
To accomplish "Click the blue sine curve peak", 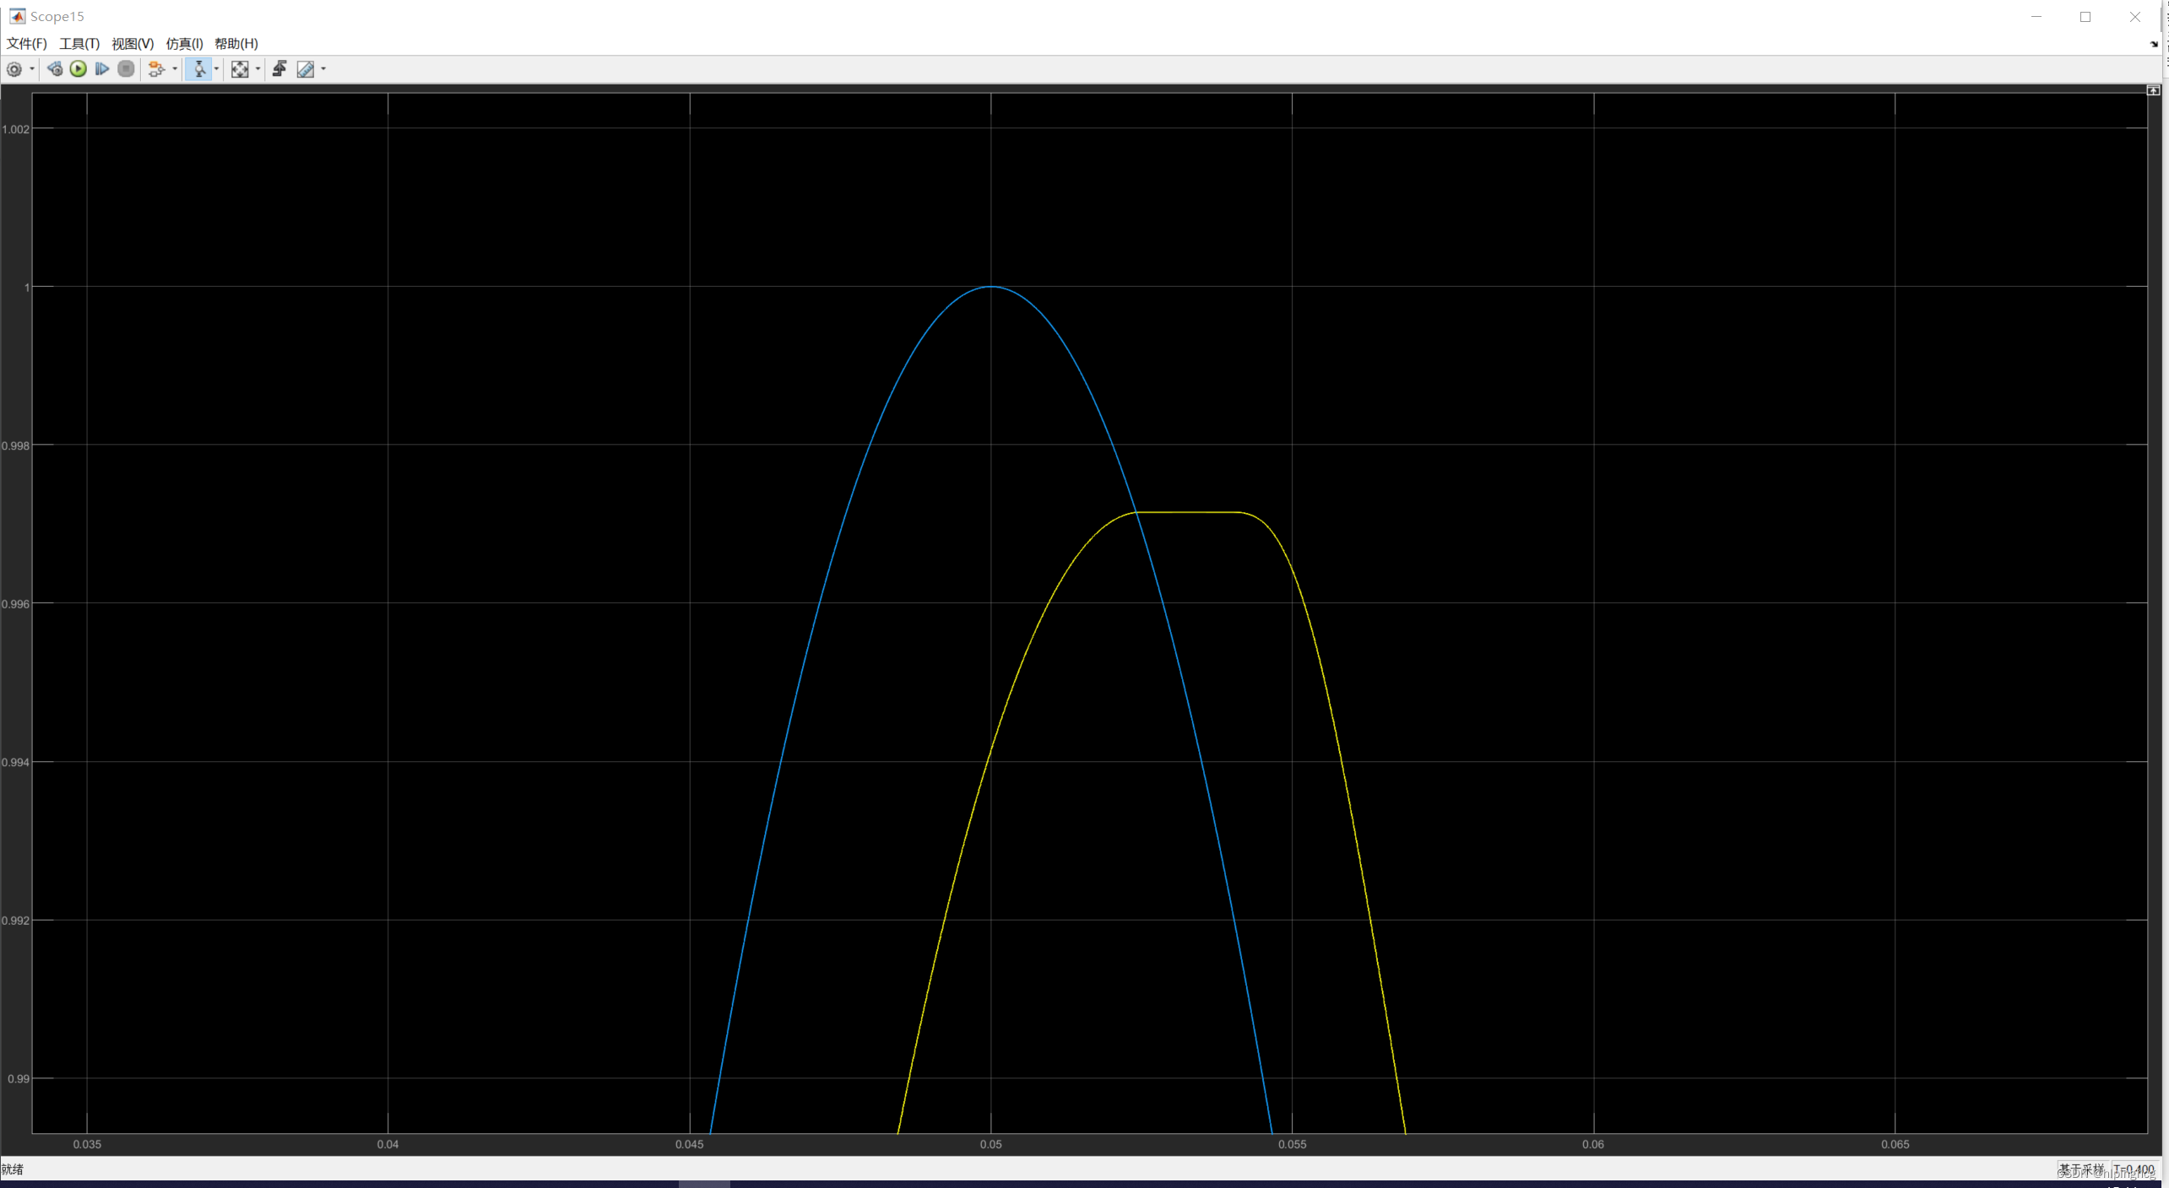I will 990,287.
